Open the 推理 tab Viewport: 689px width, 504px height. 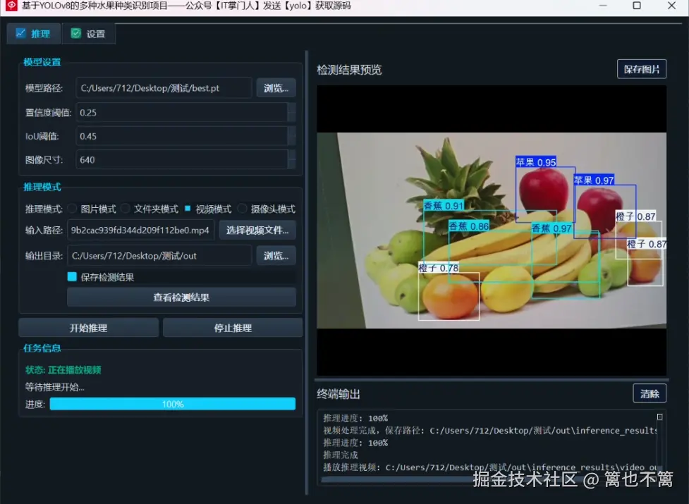33,34
